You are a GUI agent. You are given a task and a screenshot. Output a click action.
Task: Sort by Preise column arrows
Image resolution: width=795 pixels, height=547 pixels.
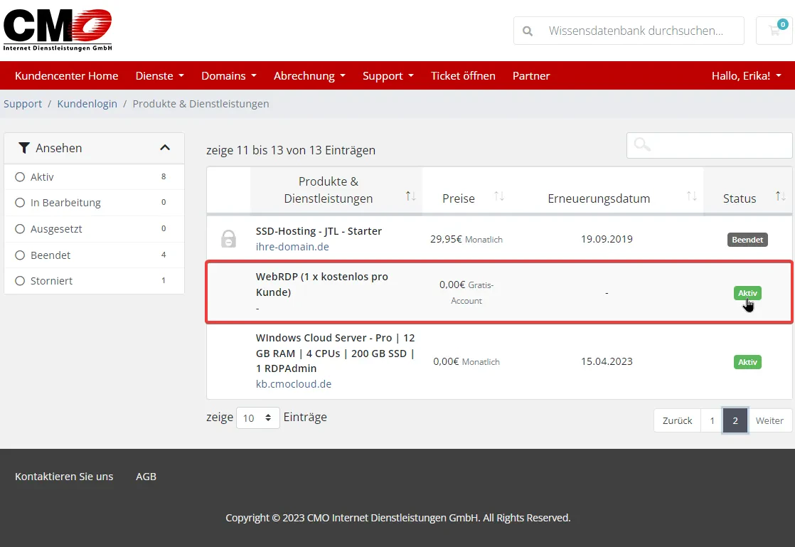(499, 196)
